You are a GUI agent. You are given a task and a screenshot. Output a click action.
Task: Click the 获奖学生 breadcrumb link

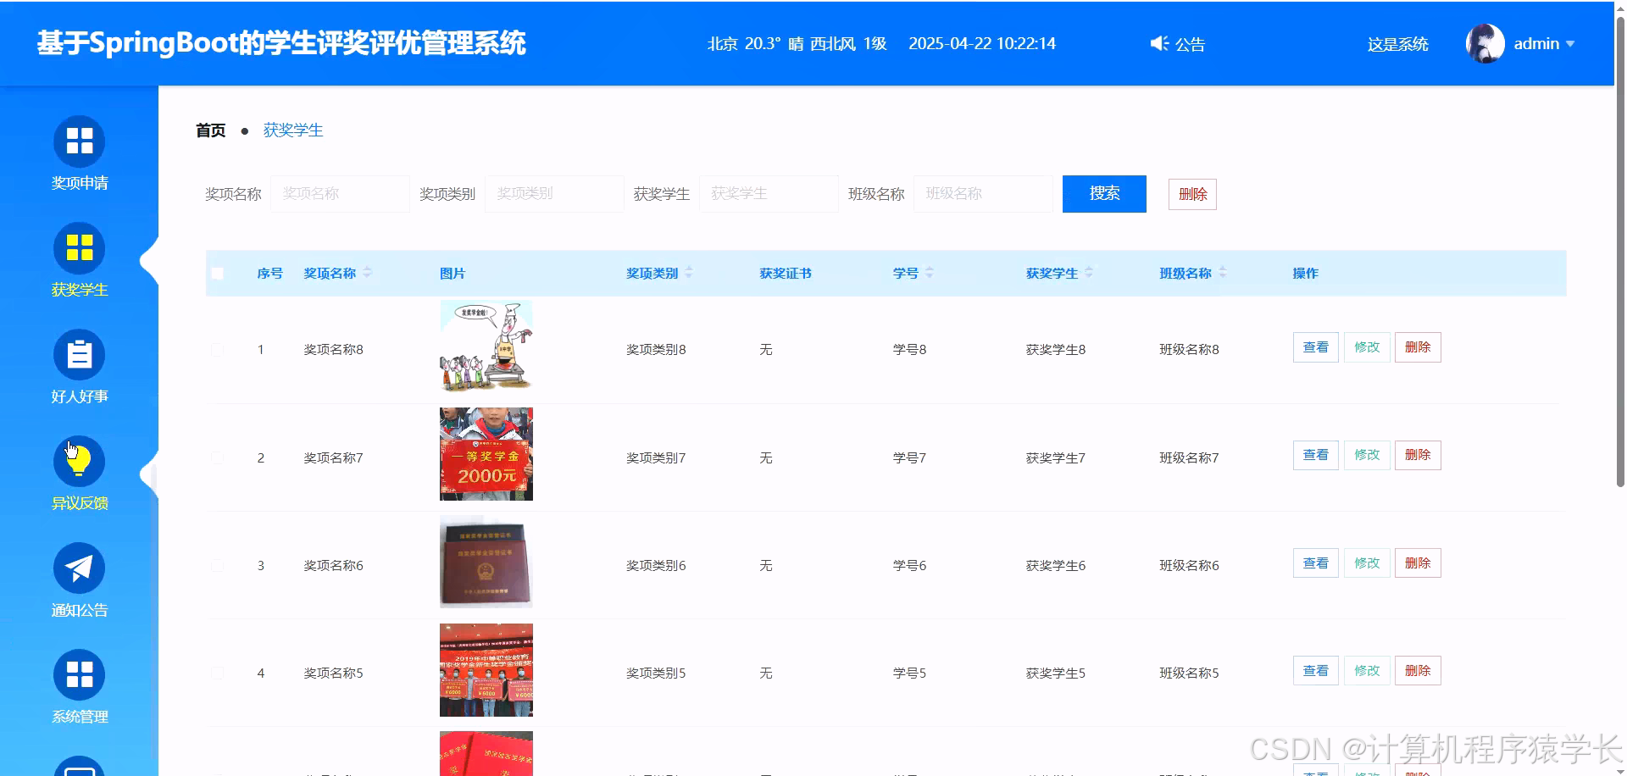click(293, 130)
